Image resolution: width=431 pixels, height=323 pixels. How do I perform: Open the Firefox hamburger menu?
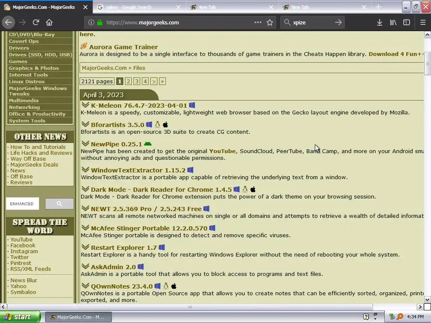423,23
